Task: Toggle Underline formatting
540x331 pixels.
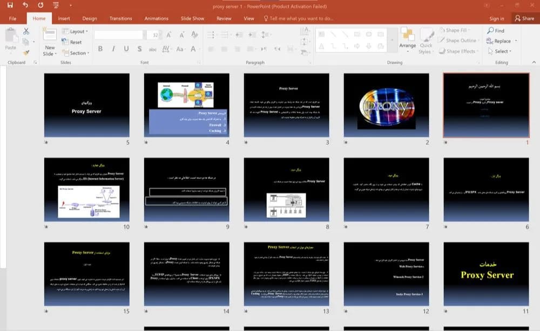Action: click(126, 49)
